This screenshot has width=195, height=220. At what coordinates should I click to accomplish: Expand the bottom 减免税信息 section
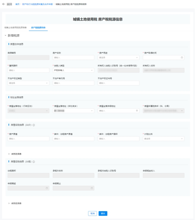[9, 203]
